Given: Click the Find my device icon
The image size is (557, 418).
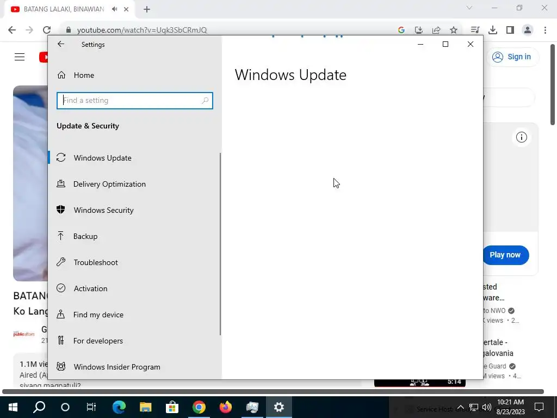Looking at the screenshot, I should [61, 314].
